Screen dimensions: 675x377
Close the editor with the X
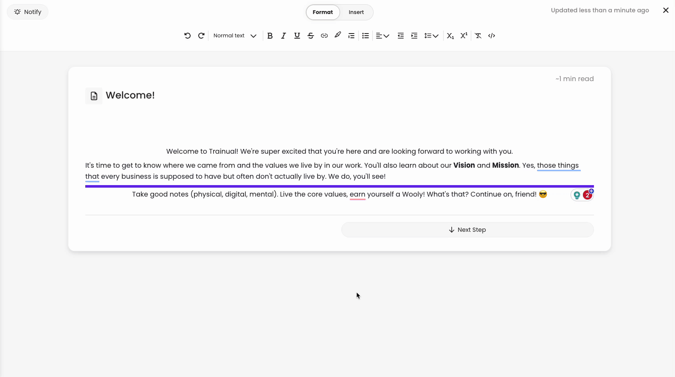tap(666, 10)
